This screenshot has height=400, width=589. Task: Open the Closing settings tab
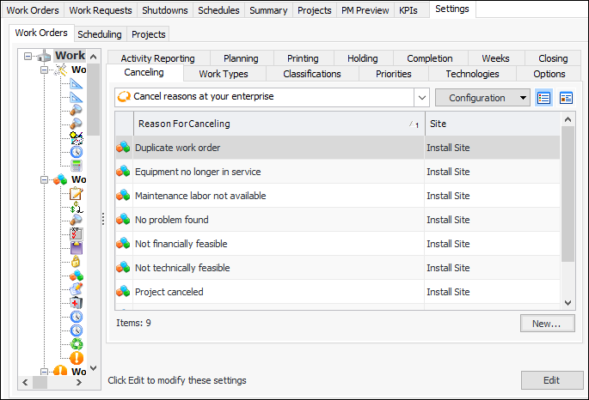pos(553,58)
